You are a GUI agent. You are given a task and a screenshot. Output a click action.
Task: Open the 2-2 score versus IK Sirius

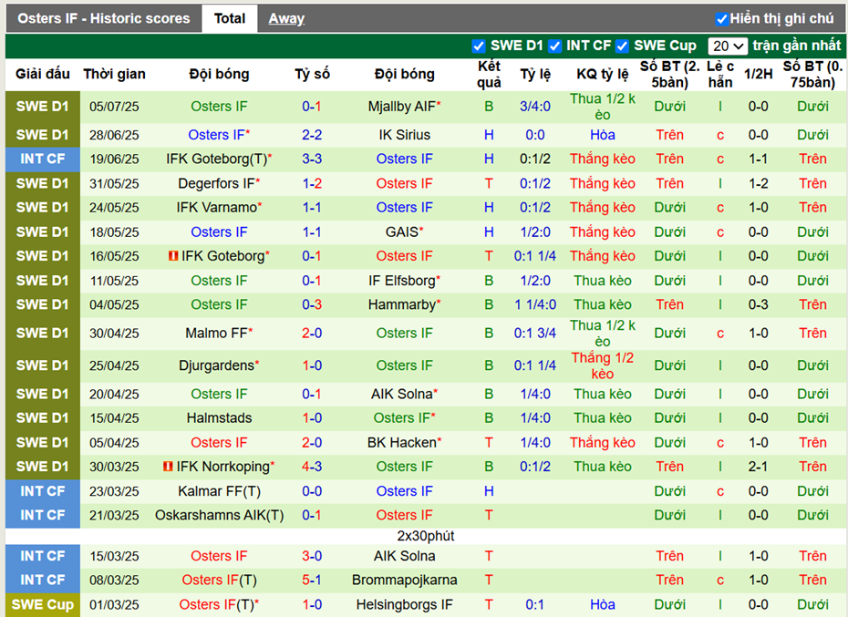point(312,135)
